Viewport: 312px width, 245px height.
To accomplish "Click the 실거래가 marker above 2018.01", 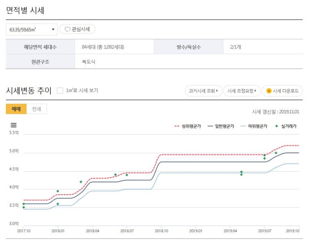I will coord(58,191).
